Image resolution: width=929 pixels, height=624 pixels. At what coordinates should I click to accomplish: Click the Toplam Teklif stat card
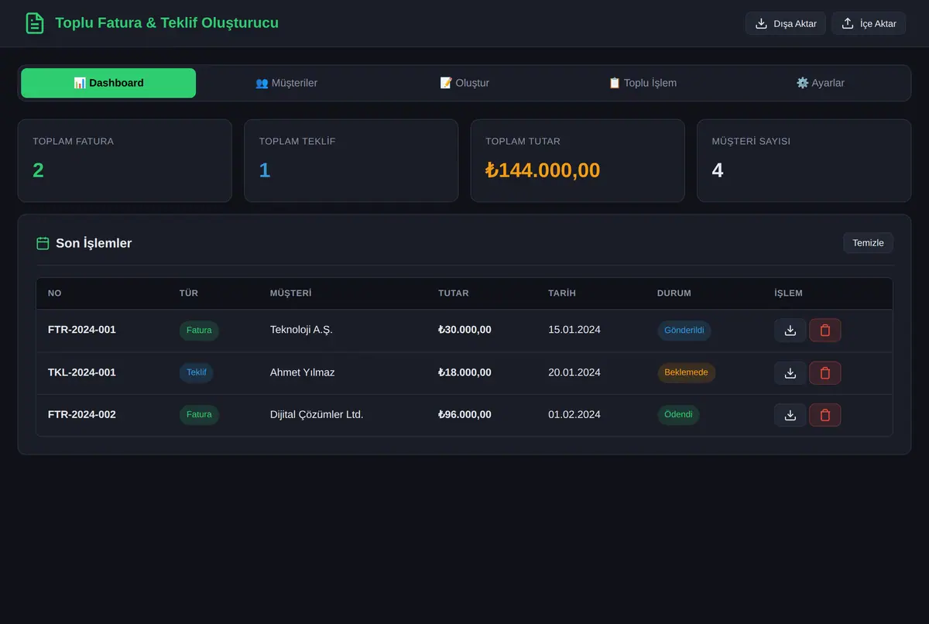(x=351, y=161)
